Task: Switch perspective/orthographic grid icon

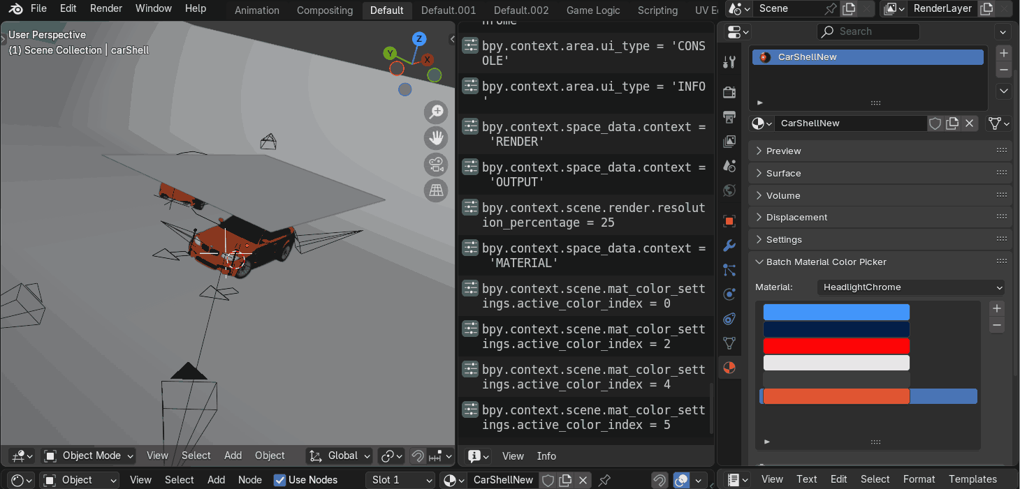Action: pos(436,190)
